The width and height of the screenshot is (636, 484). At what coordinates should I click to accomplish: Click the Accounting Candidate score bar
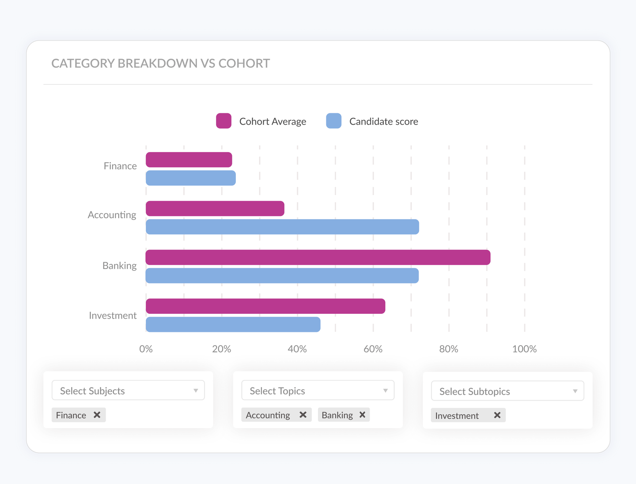(x=282, y=226)
